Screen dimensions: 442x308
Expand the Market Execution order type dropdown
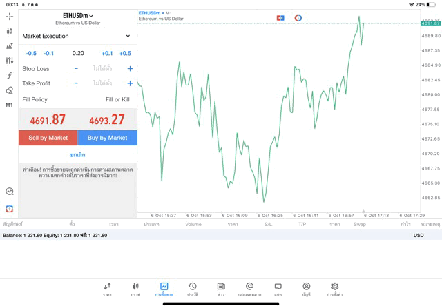77,36
